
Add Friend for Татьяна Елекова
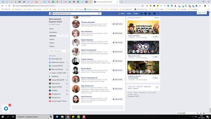(x=117, y=24)
